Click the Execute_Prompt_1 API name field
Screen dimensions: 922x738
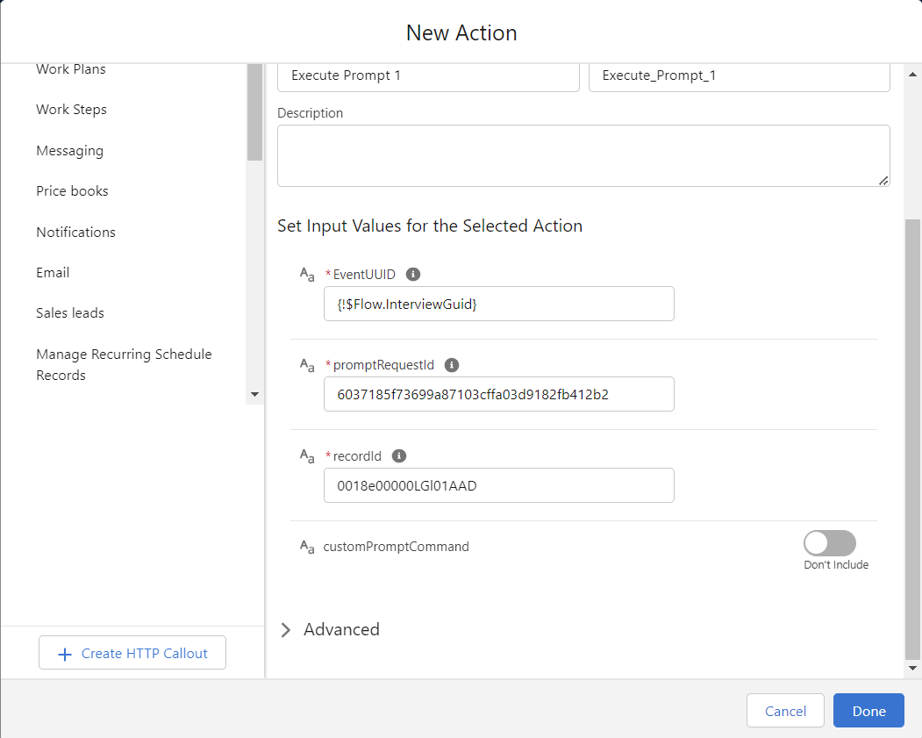pyautogui.click(x=739, y=76)
